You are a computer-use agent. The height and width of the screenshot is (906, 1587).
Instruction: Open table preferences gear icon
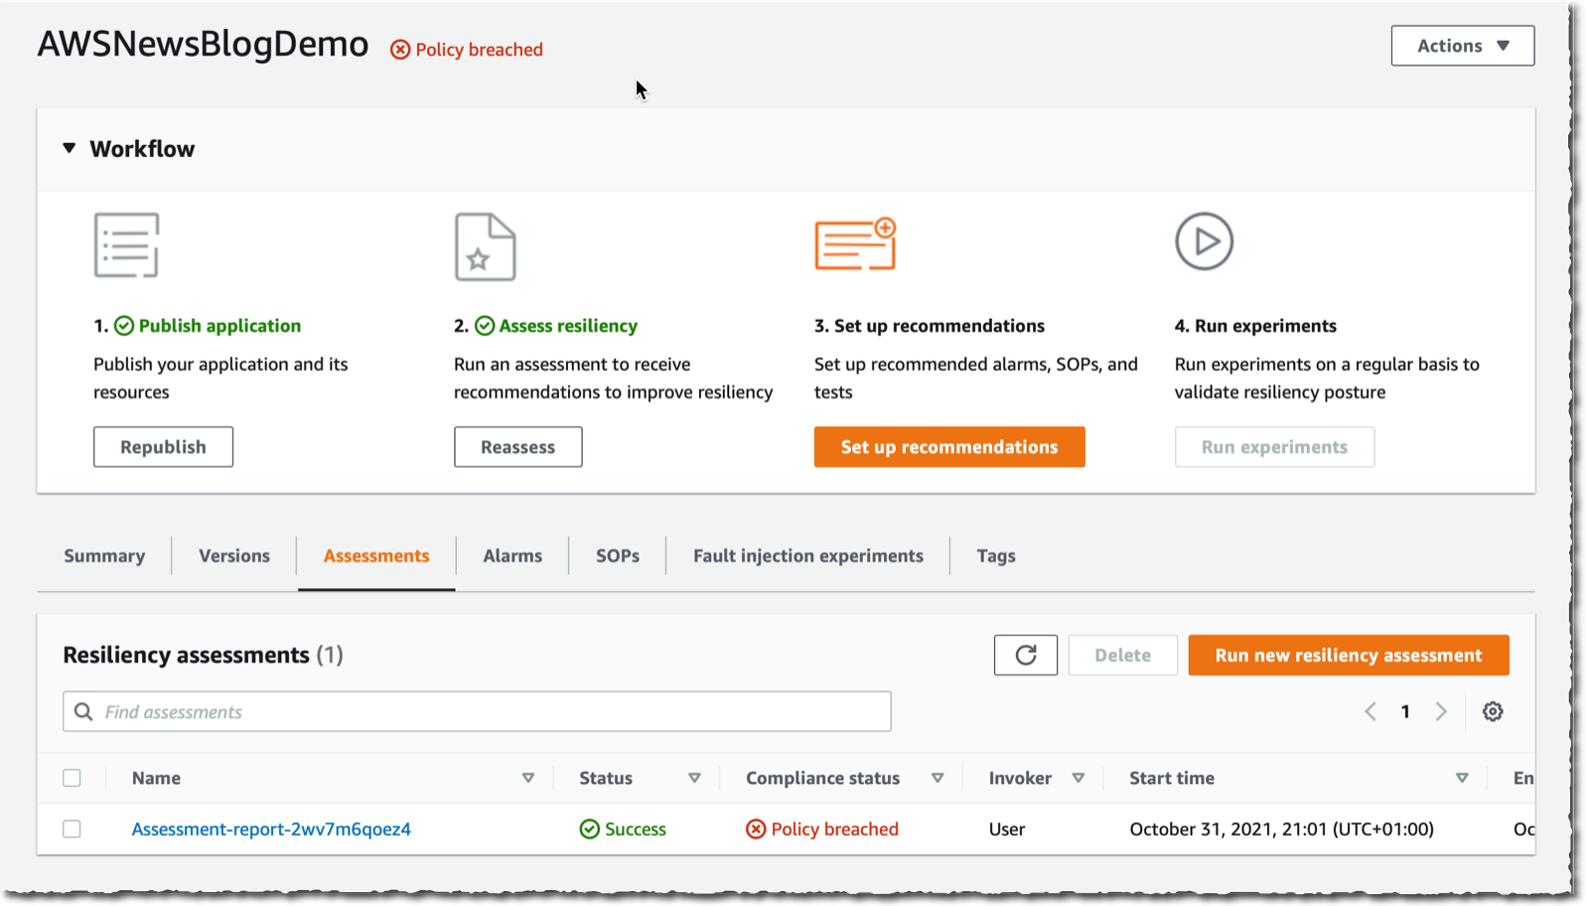[1493, 711]
